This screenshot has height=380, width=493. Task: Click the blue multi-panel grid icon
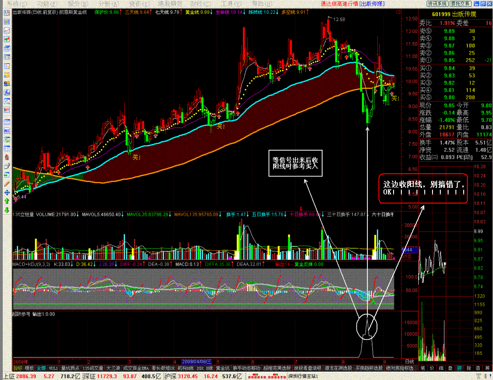(6, 149)
